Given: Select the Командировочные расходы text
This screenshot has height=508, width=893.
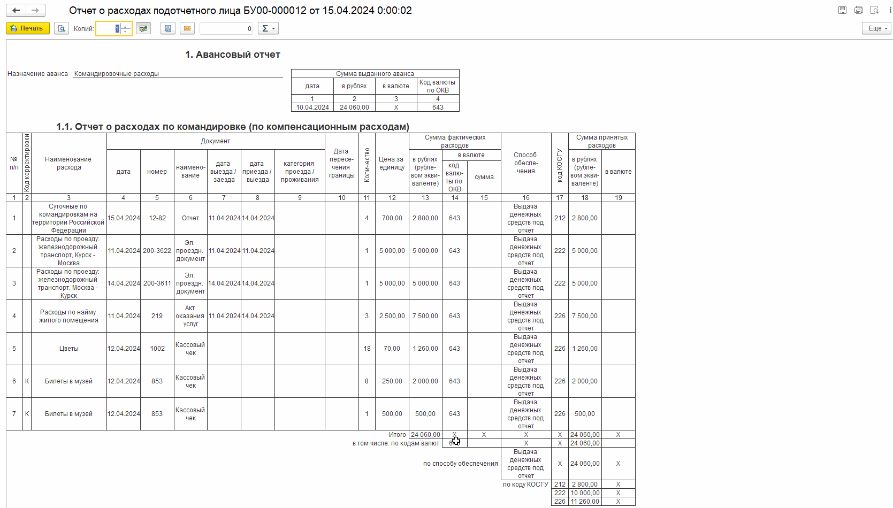Looking at the screenshot, I should [x=116, y=74].
